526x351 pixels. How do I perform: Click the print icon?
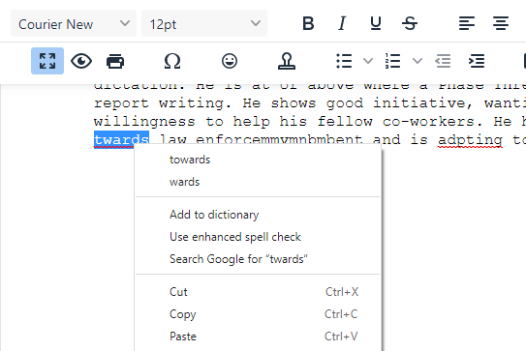point(115,61)
